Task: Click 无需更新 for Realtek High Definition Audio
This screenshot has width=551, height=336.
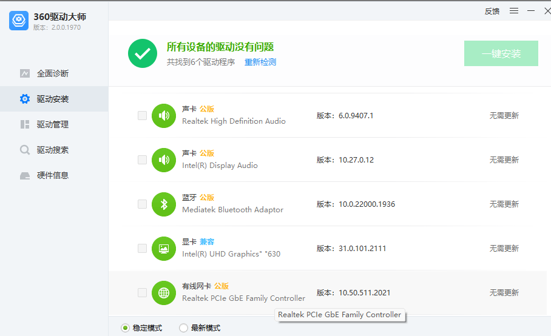Action: click(504, 115)
